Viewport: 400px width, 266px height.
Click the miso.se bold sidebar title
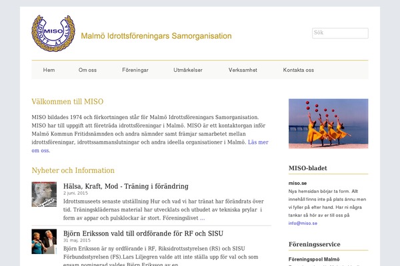[x=297, y=184]
